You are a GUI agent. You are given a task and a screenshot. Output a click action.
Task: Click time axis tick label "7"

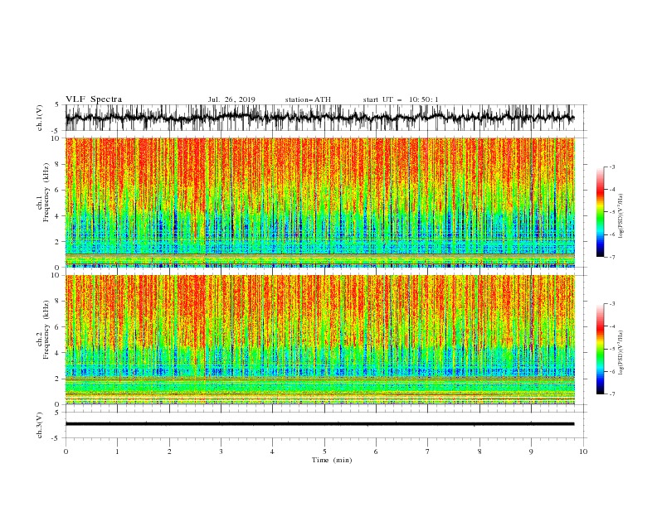click(x=427, y=451)
